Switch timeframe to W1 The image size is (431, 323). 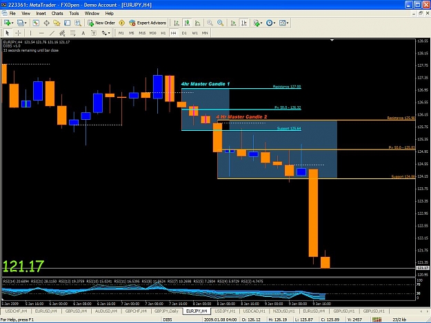[194, 33]
